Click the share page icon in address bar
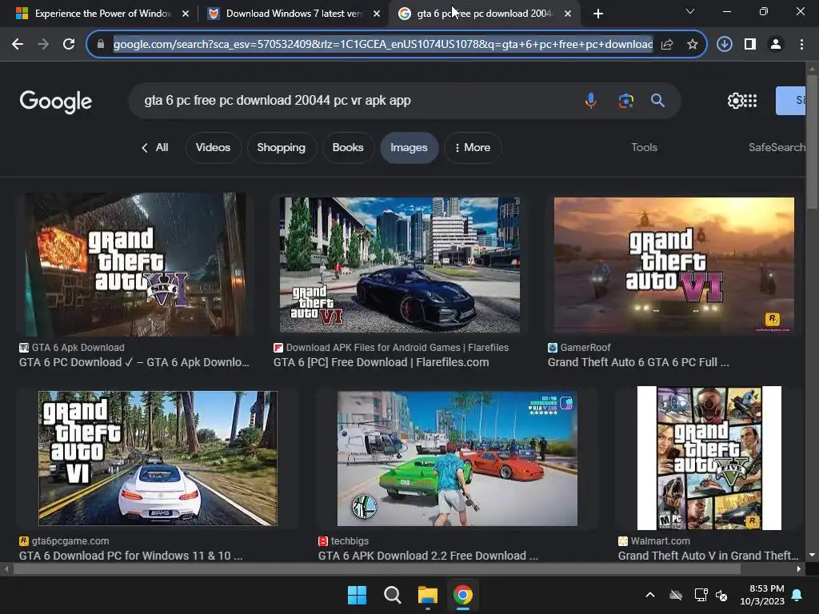 tap(667, 45)
